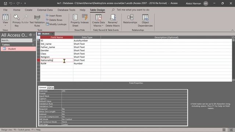235x132 pixels.
Task: Click the Field Size property value 255
Action: click(x=124, y=91)
